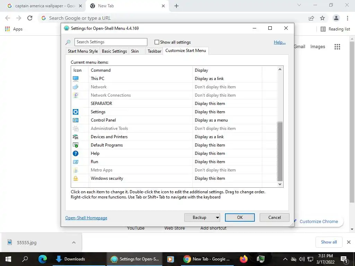
Task: Click the Devices and Printers icon
Action: 76,137
